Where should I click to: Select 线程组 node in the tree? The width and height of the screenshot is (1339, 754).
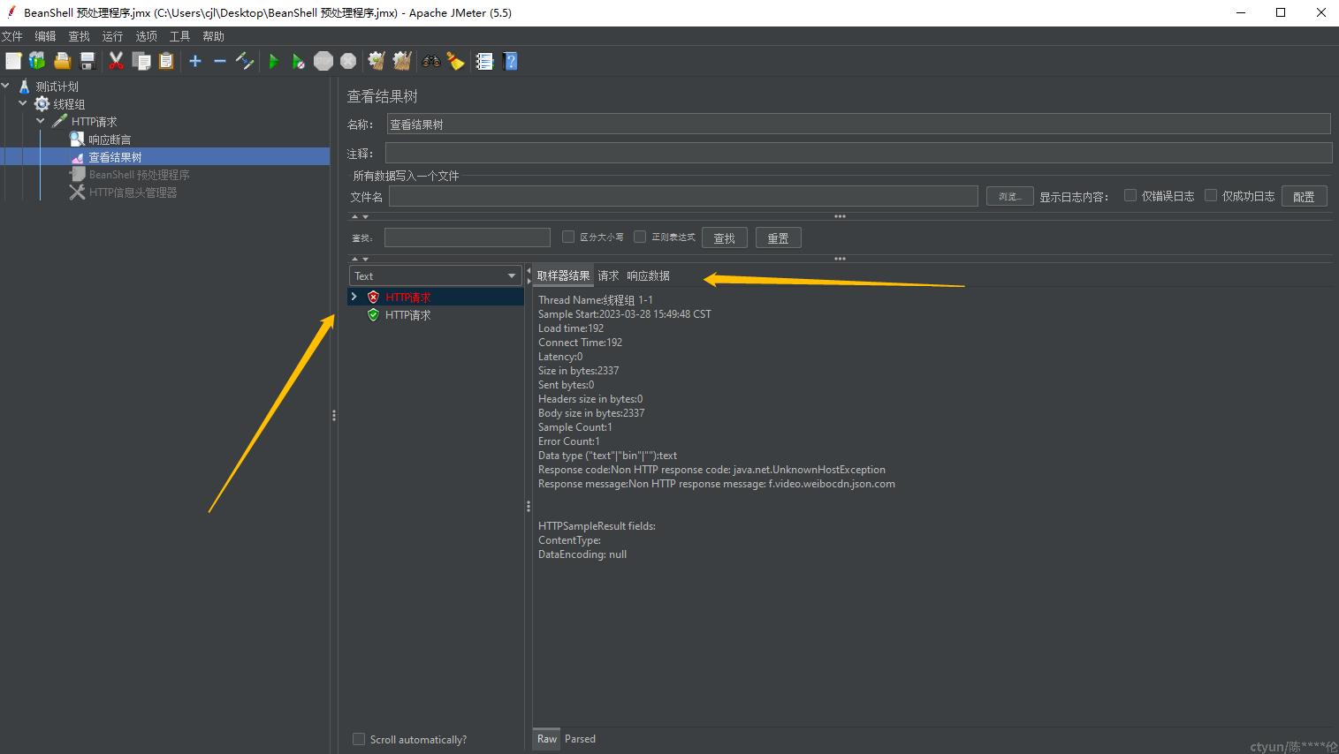pos(69,104)
